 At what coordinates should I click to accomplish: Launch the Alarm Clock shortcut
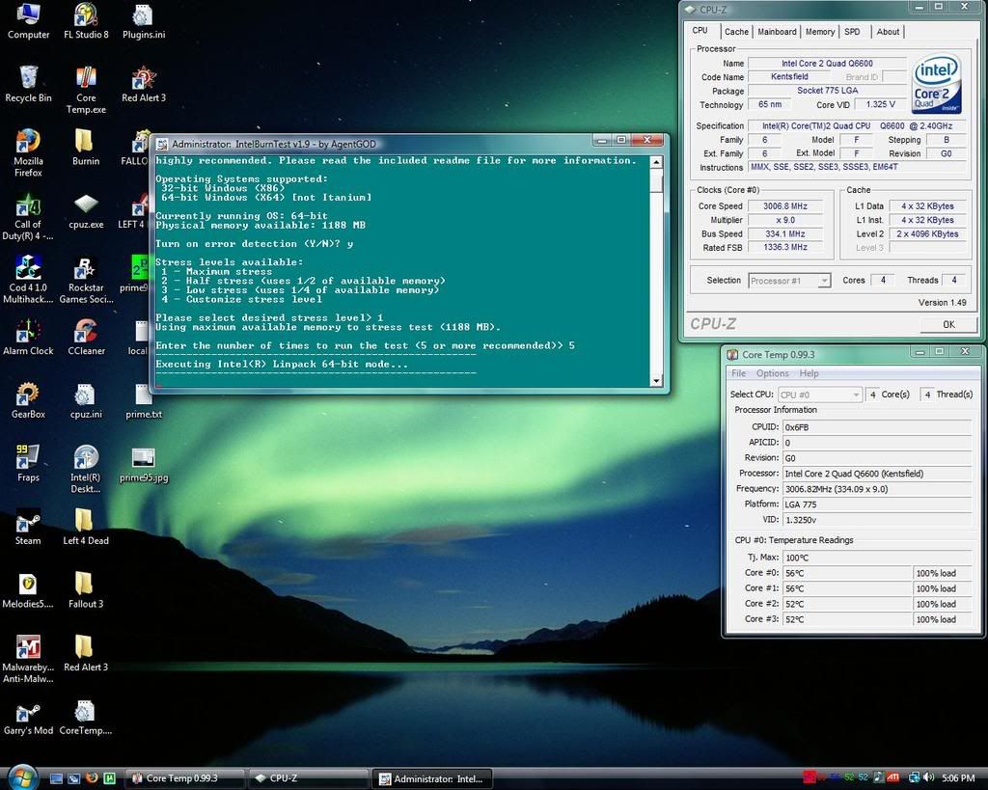pos(28,337)
